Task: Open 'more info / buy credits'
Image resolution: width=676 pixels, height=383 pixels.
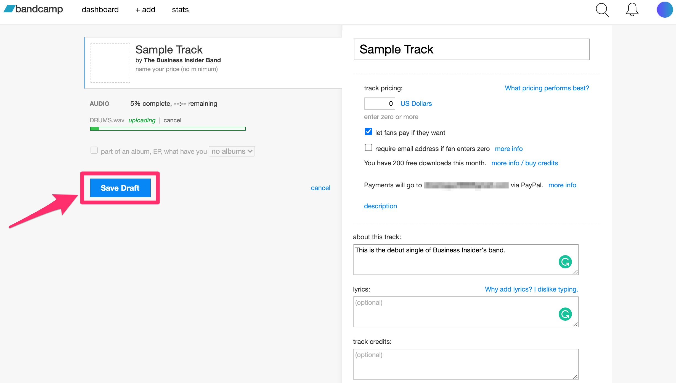Action: click(524, 163)
